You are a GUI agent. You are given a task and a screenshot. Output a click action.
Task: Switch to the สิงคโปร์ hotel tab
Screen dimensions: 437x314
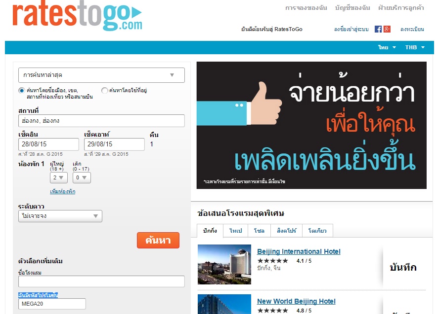pyautogui.click(x=287, y=231)
